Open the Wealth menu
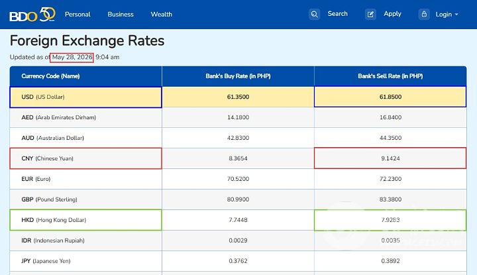 click(x=162, y=15)
